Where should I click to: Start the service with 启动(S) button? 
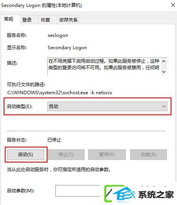26,155
